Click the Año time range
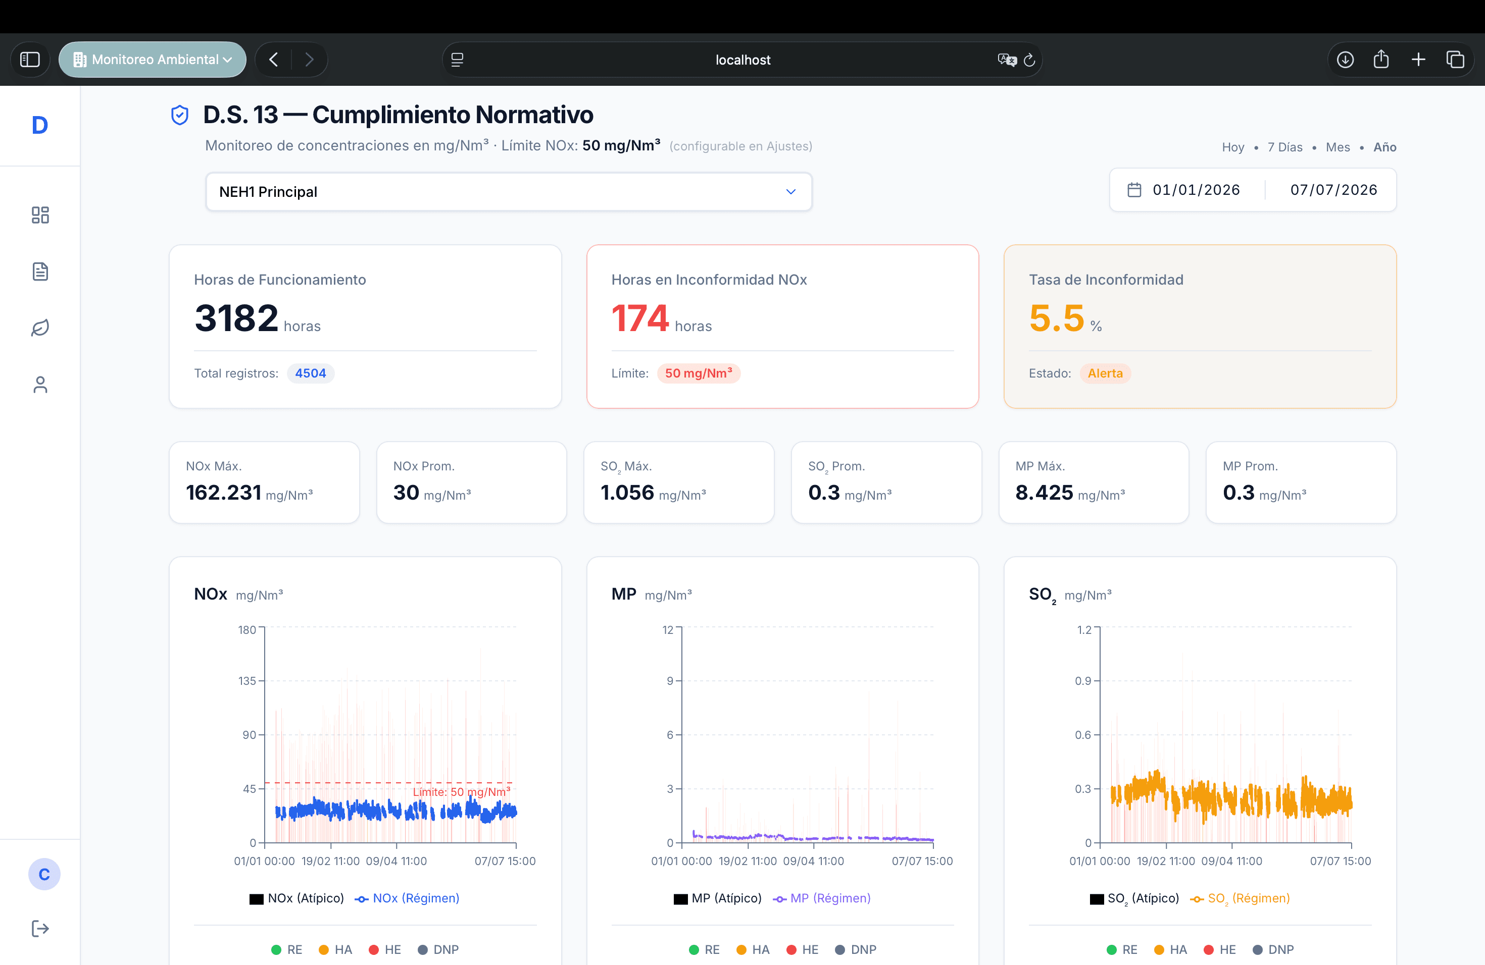This screenshot has width=1485, height=965. pyautogui.click(x=1384, y=147)
